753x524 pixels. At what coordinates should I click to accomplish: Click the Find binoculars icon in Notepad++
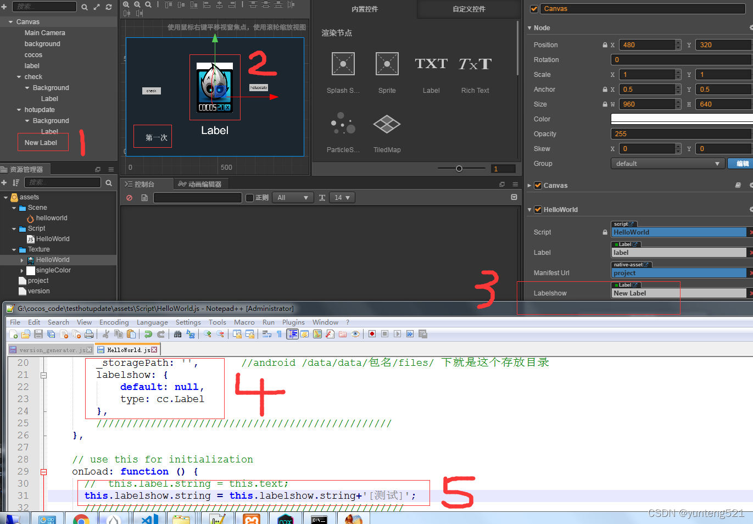point(177,334)
